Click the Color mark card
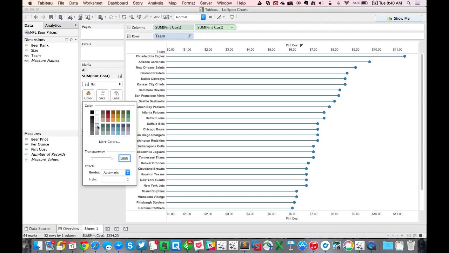The height and width of the screenshot is (253, 449). point(88,95)
